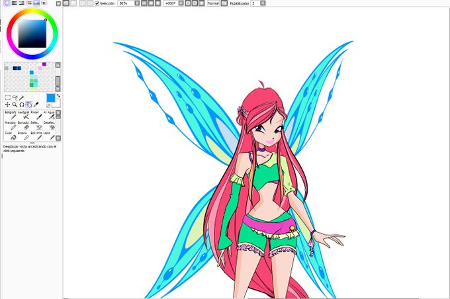Choose the Lapiz pencil tool
This screenshot has height=299, width=450.
pos(49,136)
